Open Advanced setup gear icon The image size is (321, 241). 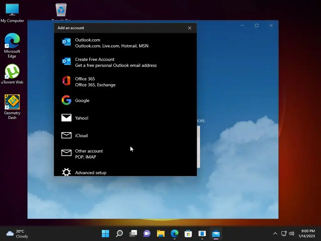point(66,172)
